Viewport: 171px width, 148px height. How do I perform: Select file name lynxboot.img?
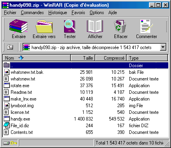22,106
